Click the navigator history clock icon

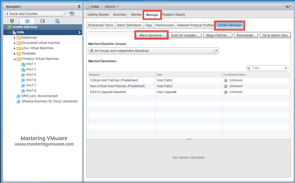(x=72, y=14)
